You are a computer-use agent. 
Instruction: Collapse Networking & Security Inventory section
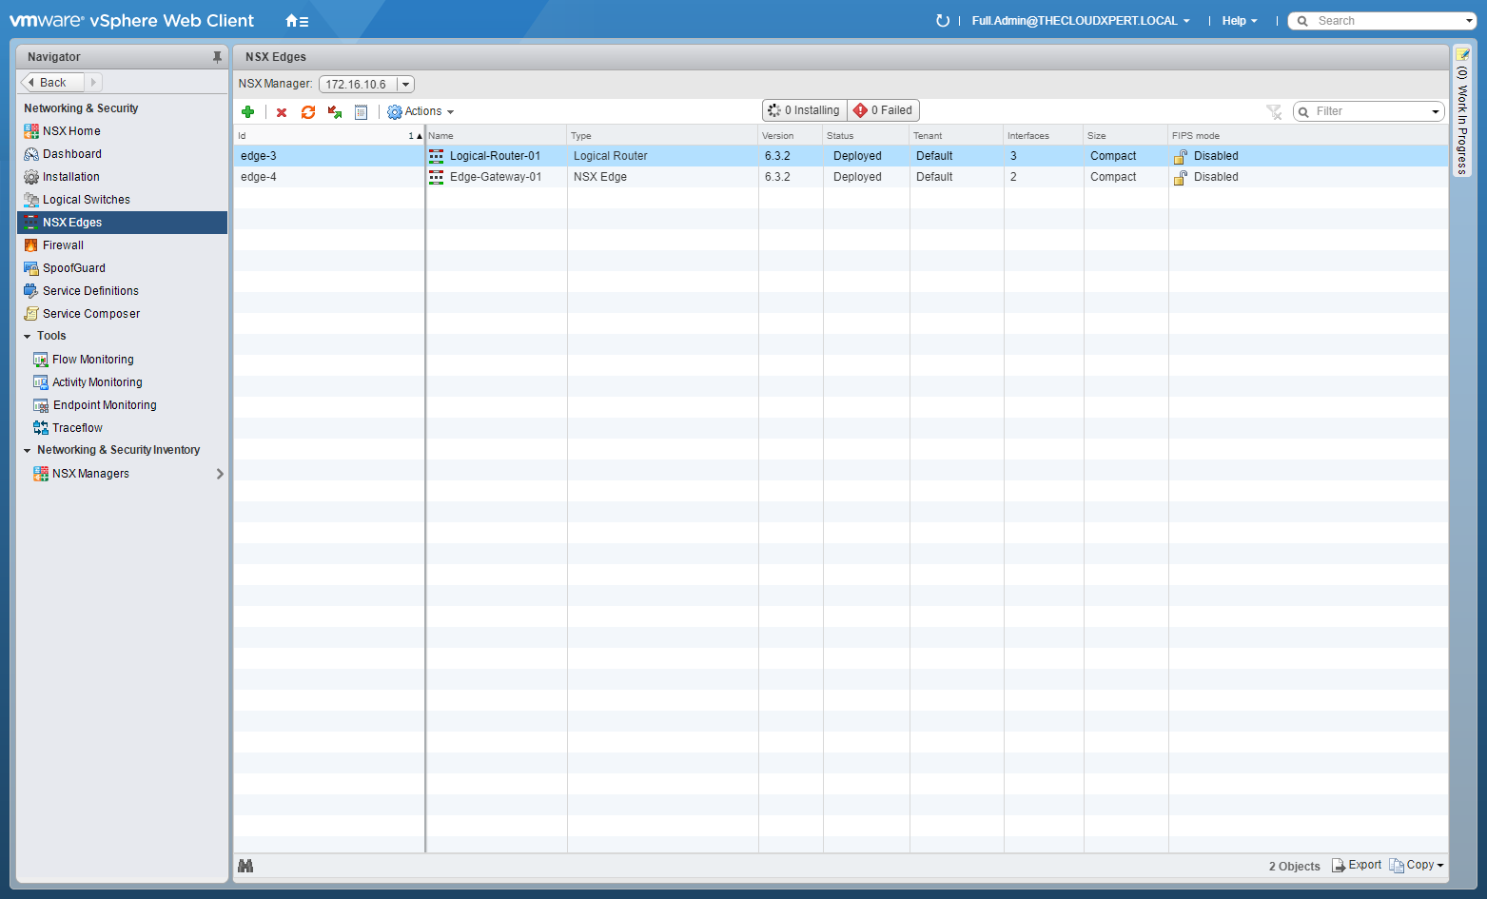(28, 451)
